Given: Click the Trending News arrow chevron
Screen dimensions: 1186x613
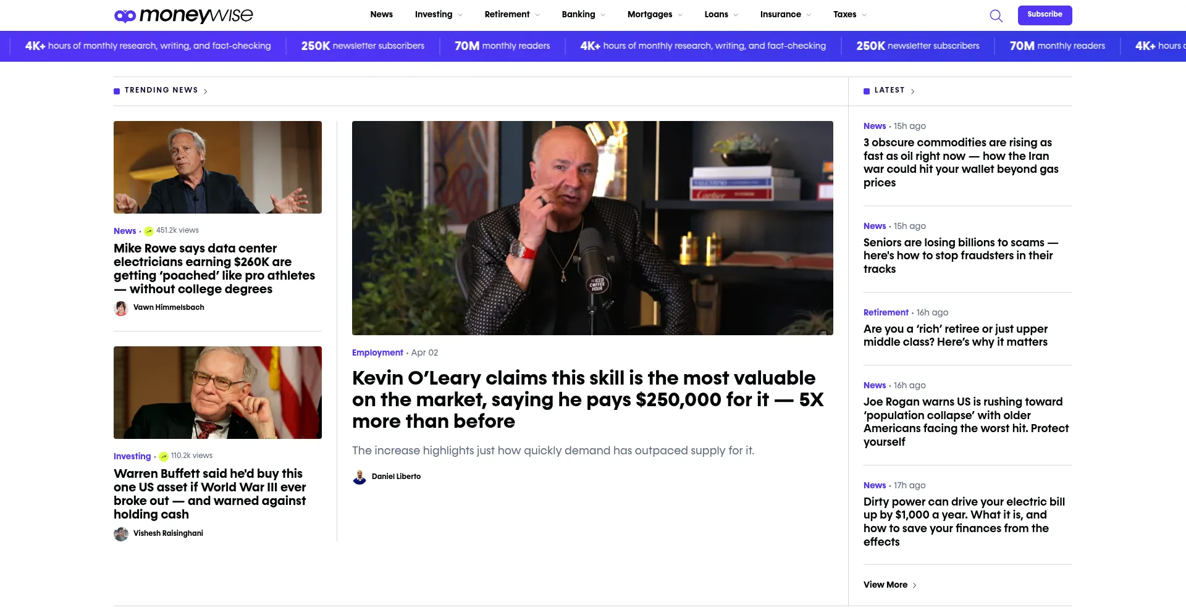Looking at the screenshot, I should [x=206, y=91].
